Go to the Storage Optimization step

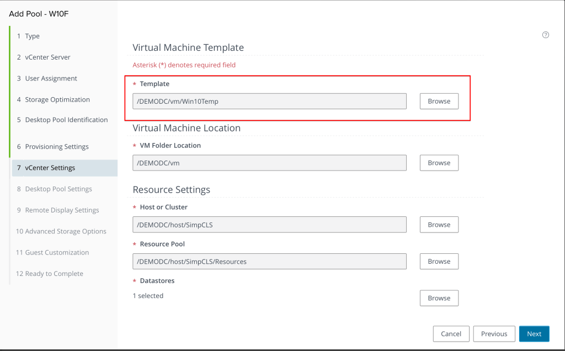tap(57, 100)
